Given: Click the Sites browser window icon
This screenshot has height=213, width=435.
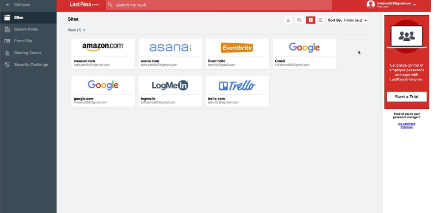Looking at the screenshot, I should pos(7,18).
